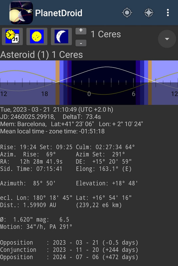Tap the 'Lon: + 2° 10' 24"' value
178x266 pixels.
[x=121, y=124]
